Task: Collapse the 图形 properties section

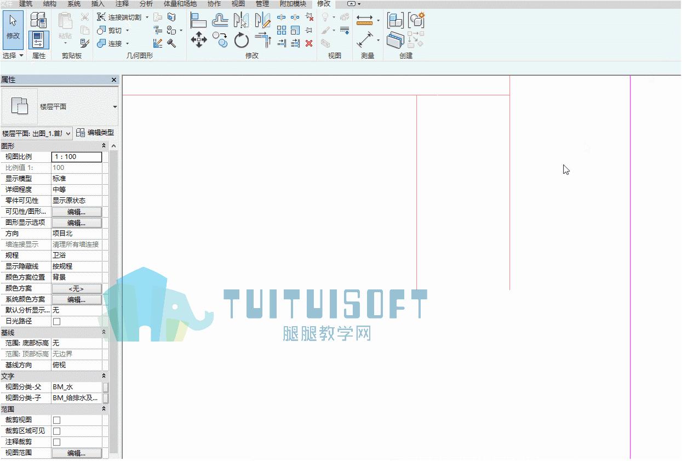Action: 104,146
